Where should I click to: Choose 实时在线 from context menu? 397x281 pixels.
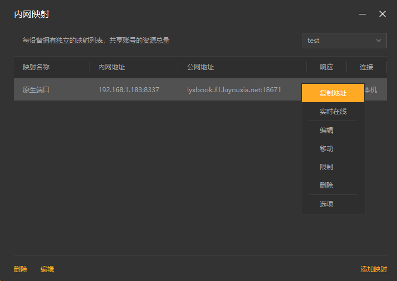point(333,112)
